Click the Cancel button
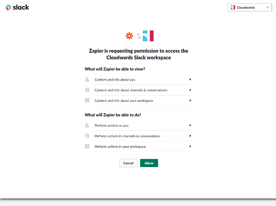The width and height of the screenshot is (276, 206). point(128,163)
